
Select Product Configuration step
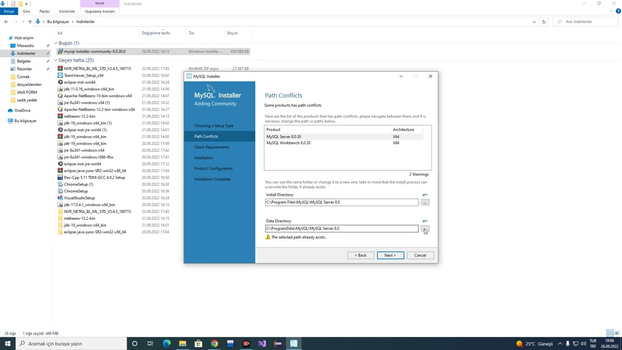coord(213,168)
